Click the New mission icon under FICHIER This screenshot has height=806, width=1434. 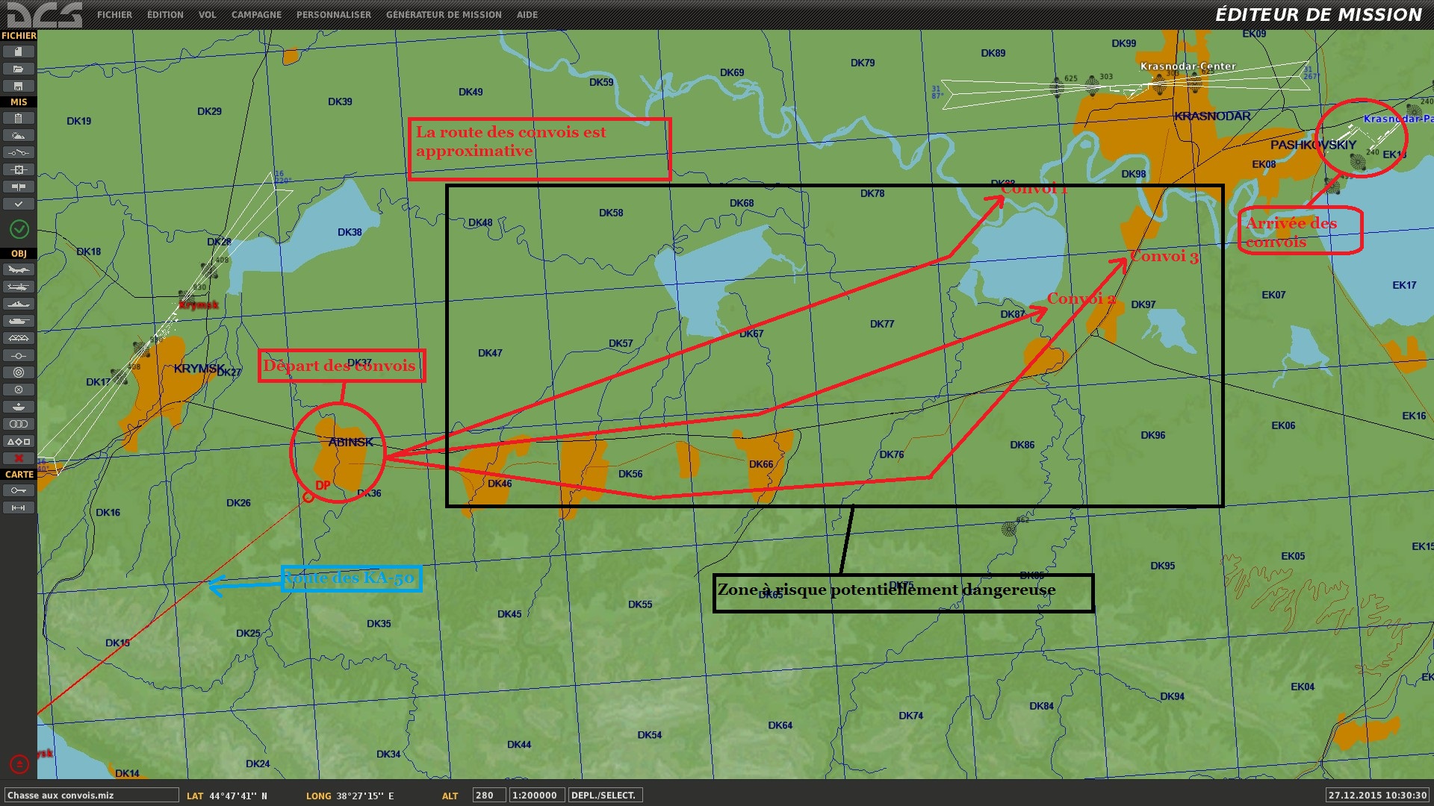[19, 51]
